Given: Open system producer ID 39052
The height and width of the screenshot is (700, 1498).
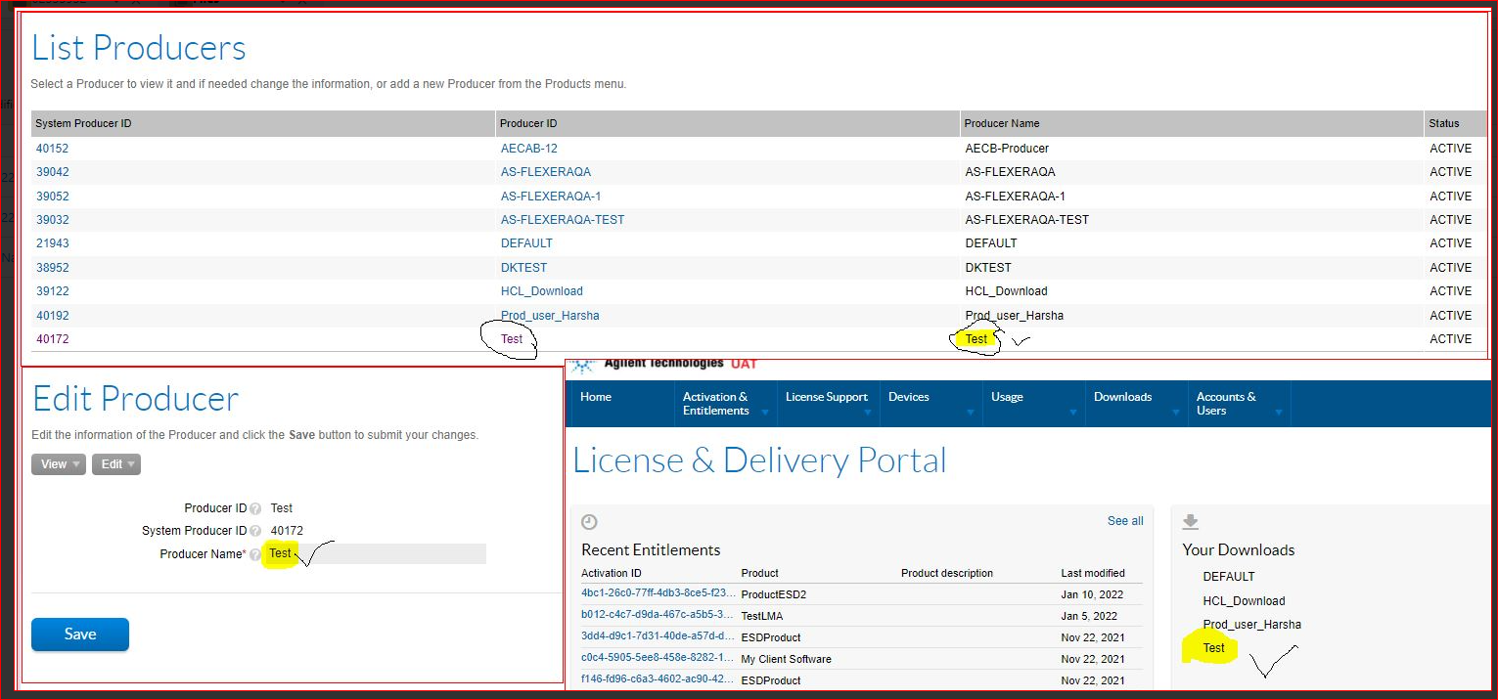Looking at the screenshot, I should [x=53, y=197].
